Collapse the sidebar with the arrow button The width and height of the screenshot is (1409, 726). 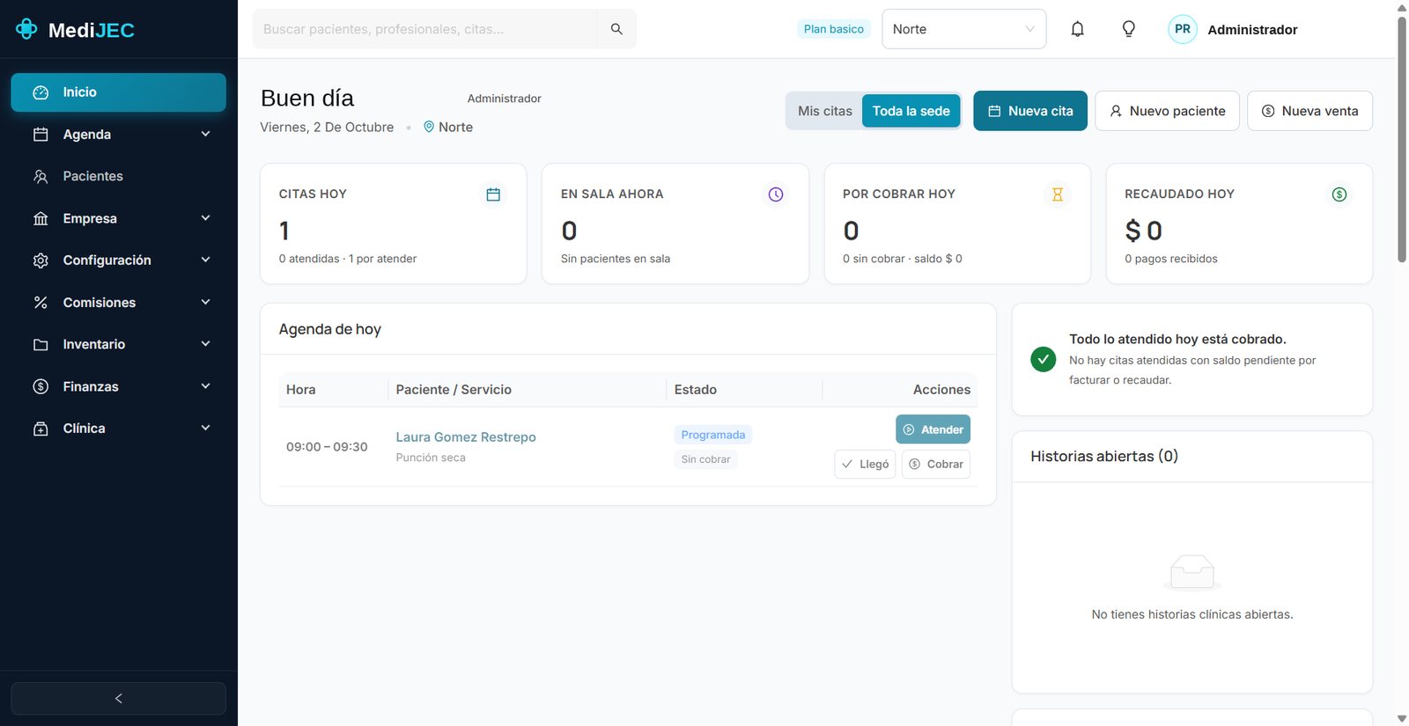point(118,699)
